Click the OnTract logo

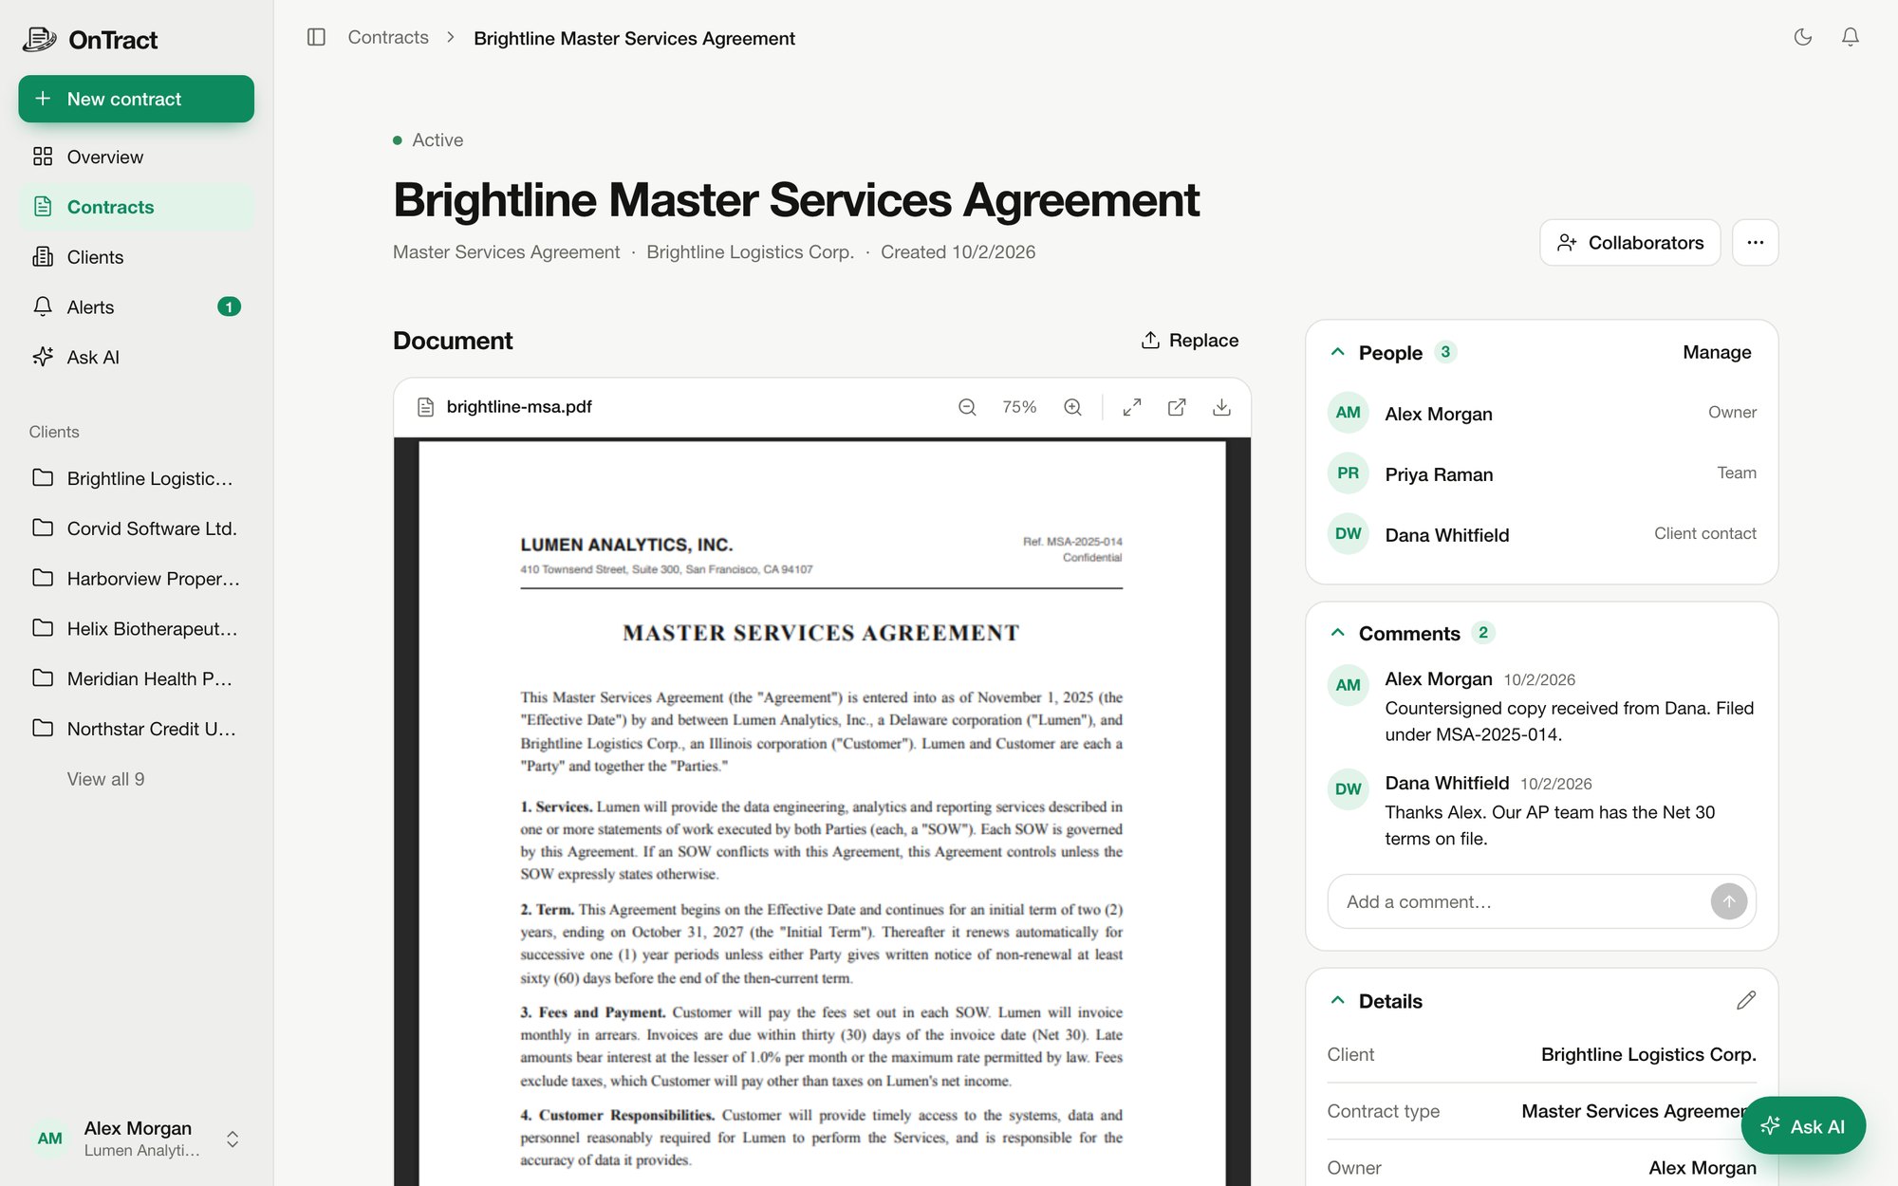[x=90, y=40]
